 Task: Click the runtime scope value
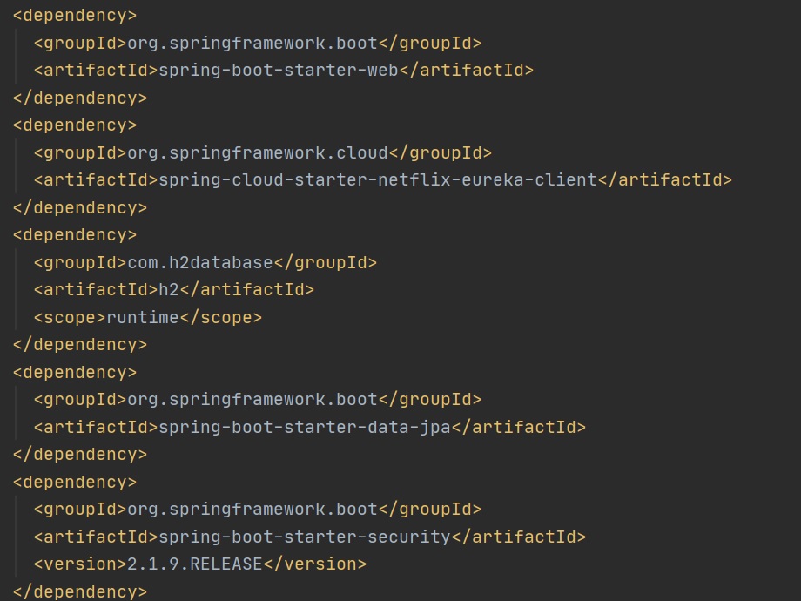(143, 317)
